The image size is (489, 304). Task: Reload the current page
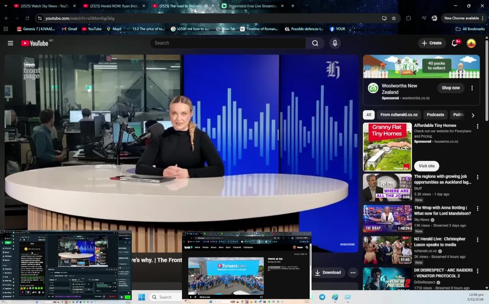[x=27, y=18]
